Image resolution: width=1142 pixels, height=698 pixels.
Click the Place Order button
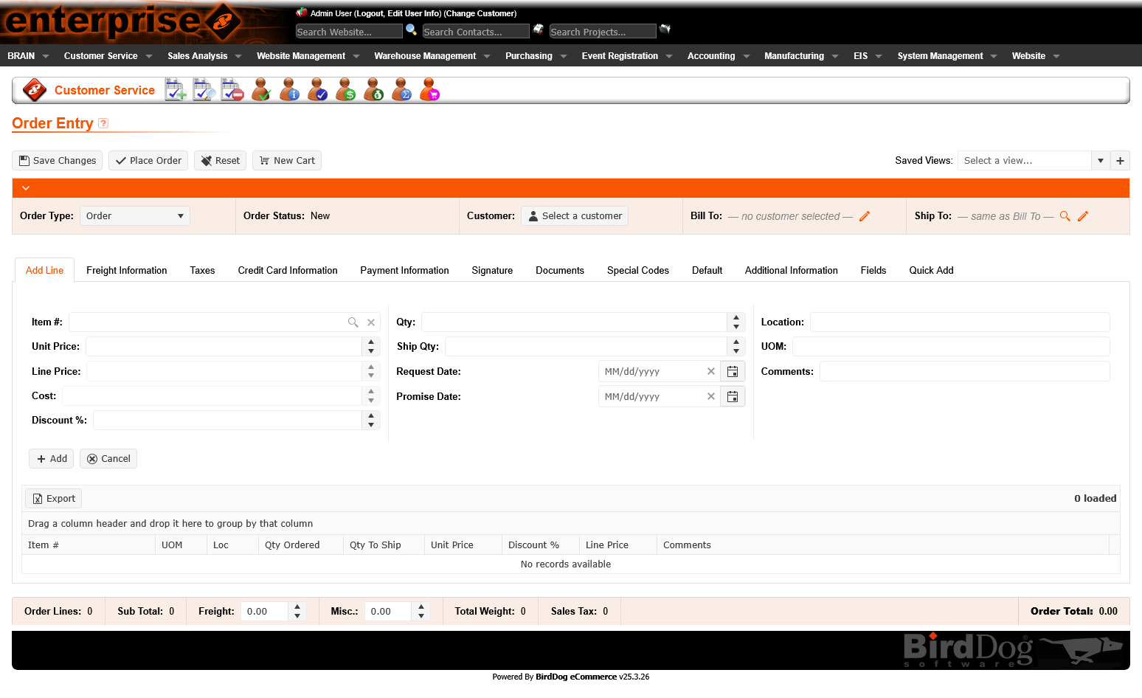click(x=148, y=161)
